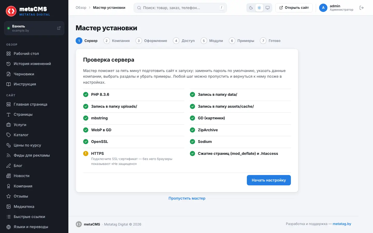The height and width of the screenshot is (233, 373).
Task: Go to wizard step 7 Готово
Action: [x=270, y=41]
